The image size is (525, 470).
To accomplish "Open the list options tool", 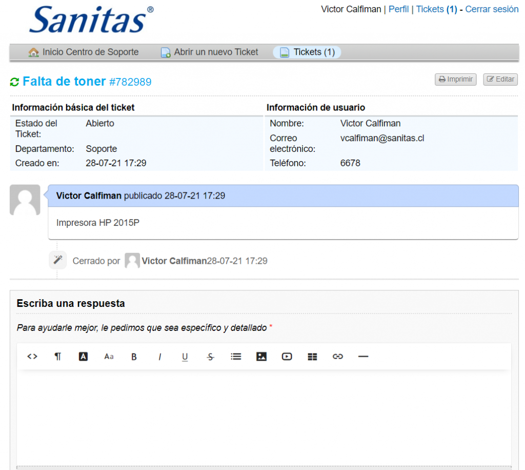I will (236, 357).
